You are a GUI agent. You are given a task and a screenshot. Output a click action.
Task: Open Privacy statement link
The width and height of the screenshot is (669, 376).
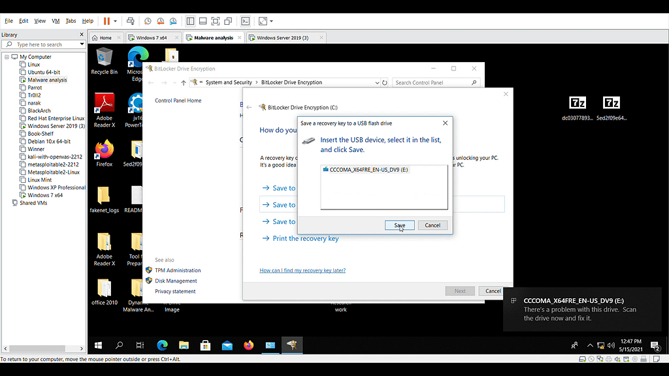(x=175, y=292)
